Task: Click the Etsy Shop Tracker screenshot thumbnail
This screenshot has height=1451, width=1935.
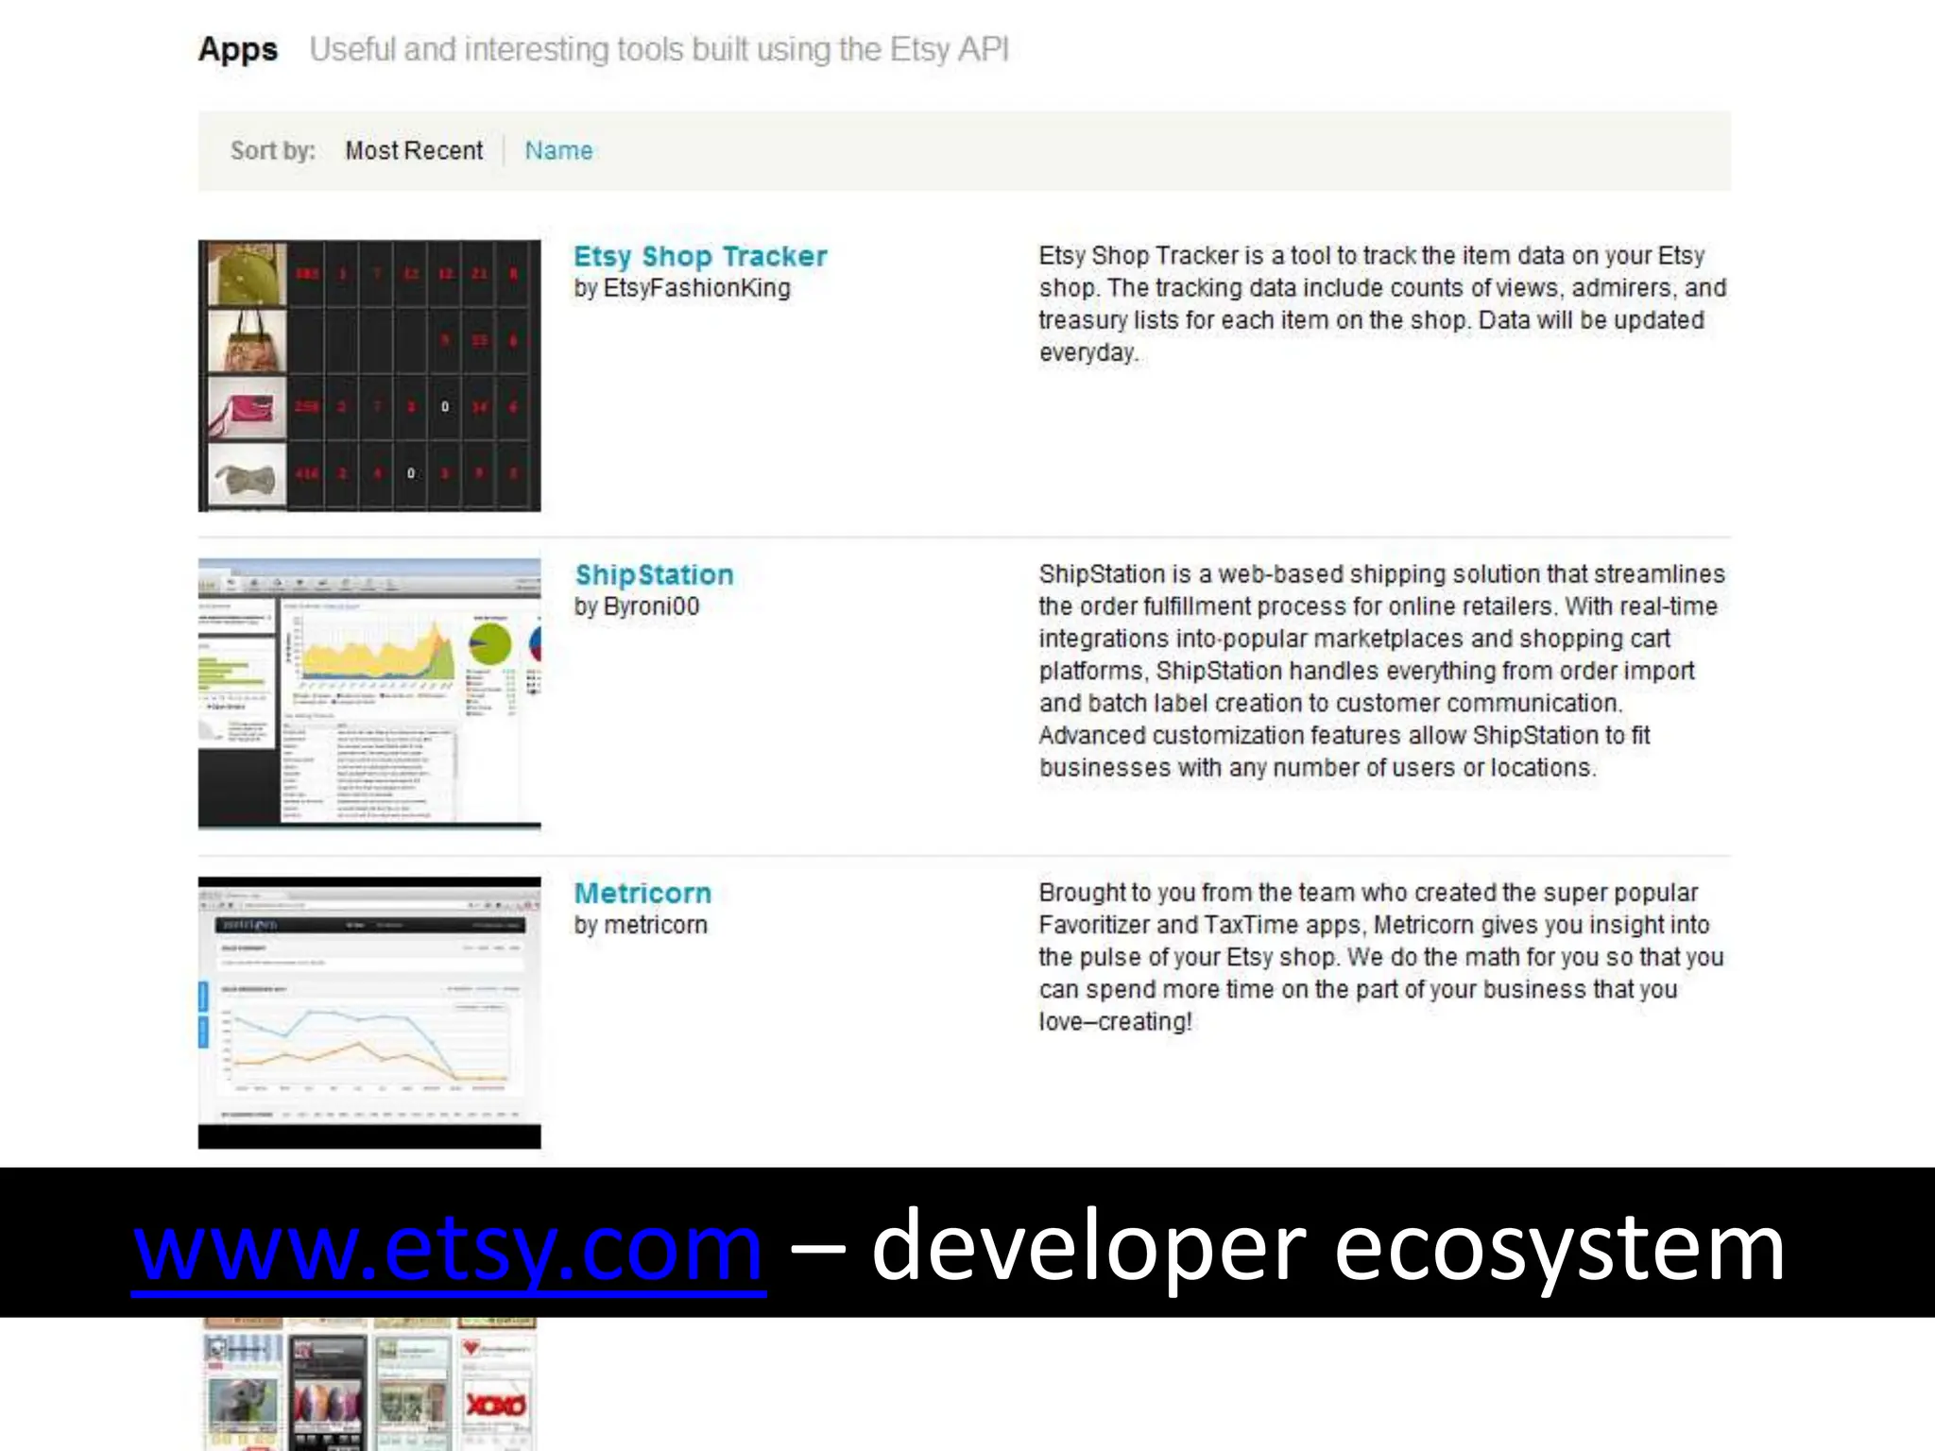Action: 369,376
